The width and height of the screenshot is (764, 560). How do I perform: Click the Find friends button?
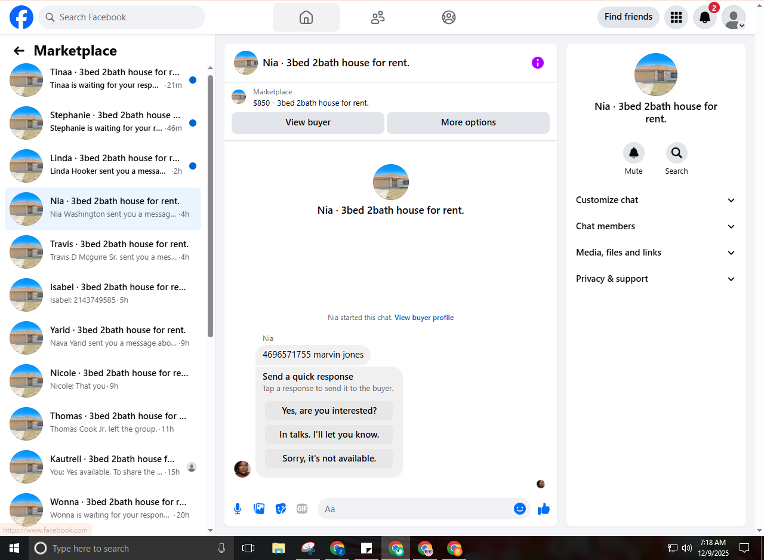[x=629, y=17]
